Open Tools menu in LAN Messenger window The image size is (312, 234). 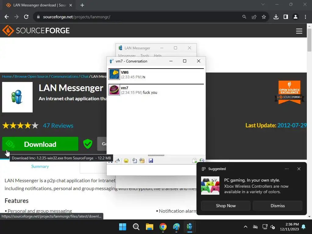pos(145,55)
